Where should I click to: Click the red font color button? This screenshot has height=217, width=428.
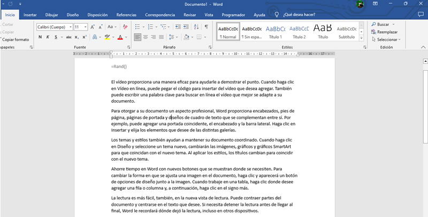coord(119,37)
